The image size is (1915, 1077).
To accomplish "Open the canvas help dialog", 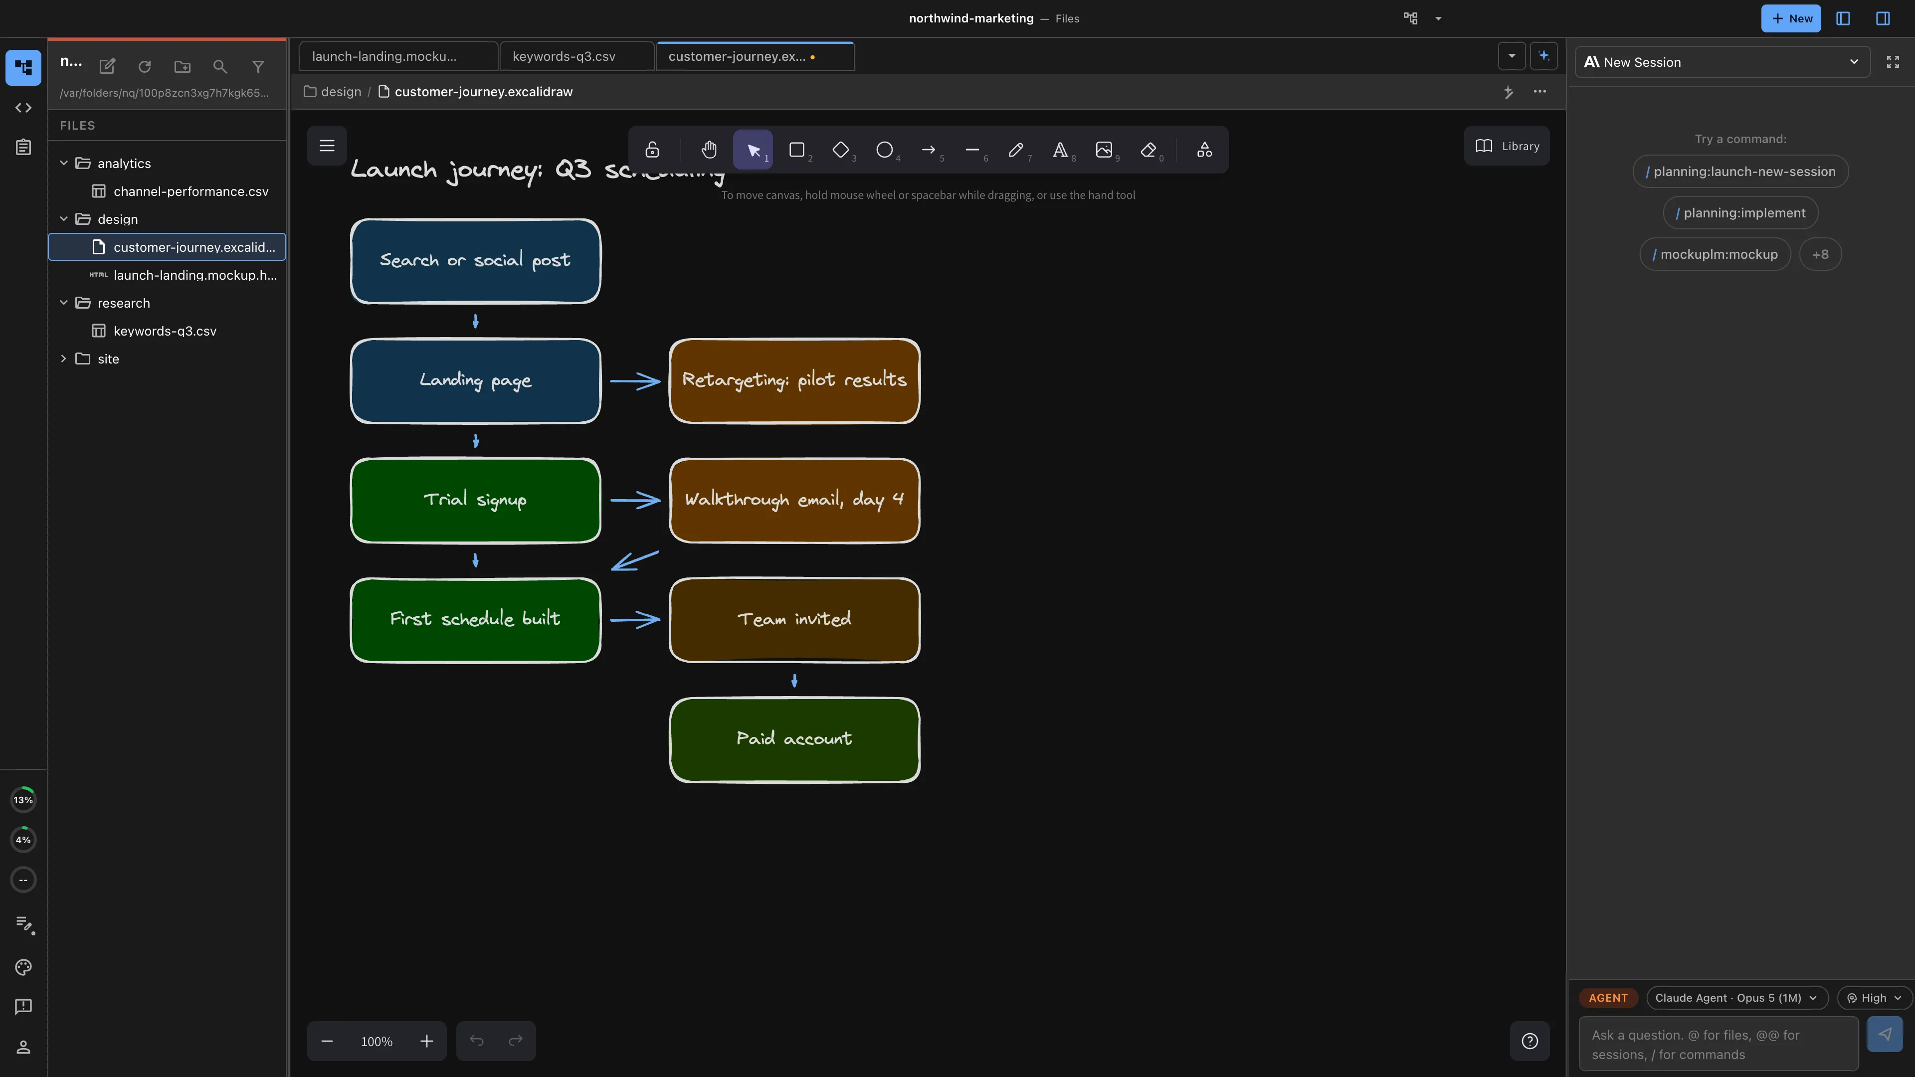I will point(1530,1041).
